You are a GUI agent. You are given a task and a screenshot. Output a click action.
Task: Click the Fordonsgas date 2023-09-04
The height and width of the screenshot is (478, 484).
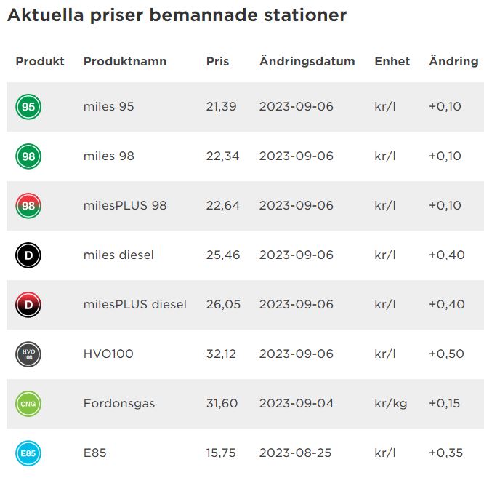296,404
